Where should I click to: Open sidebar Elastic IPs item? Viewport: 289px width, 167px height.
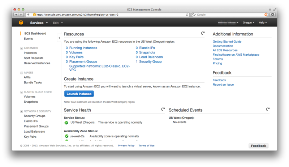pos(31,121)
